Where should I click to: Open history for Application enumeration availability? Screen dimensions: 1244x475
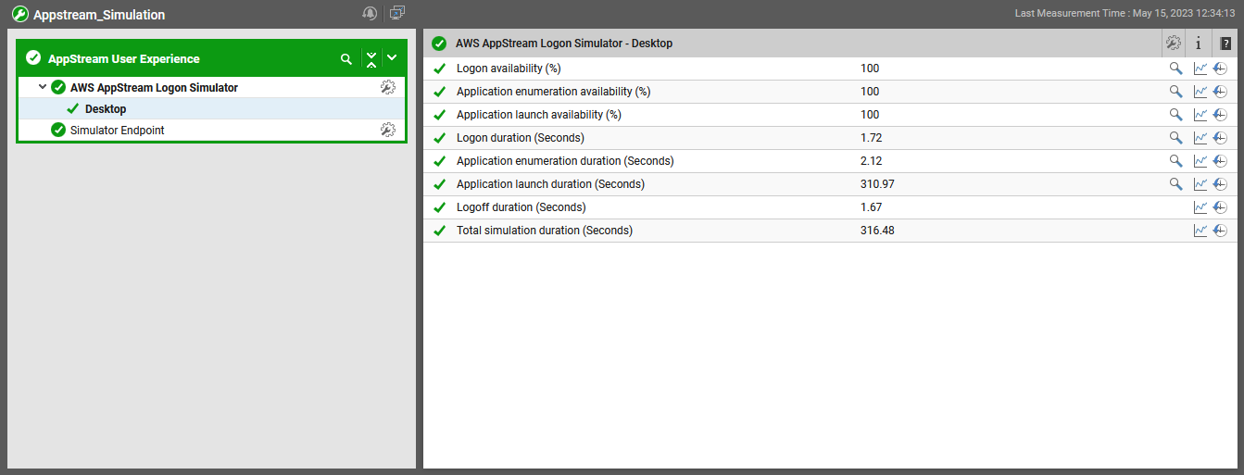(1220, 91)
